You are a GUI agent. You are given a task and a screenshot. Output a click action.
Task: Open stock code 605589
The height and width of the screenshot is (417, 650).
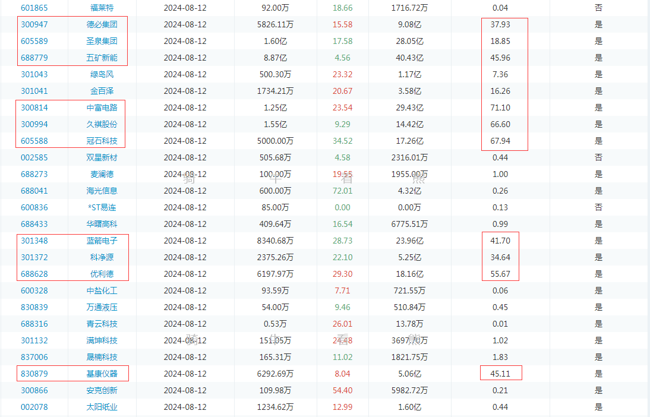(x=34, y=41)
